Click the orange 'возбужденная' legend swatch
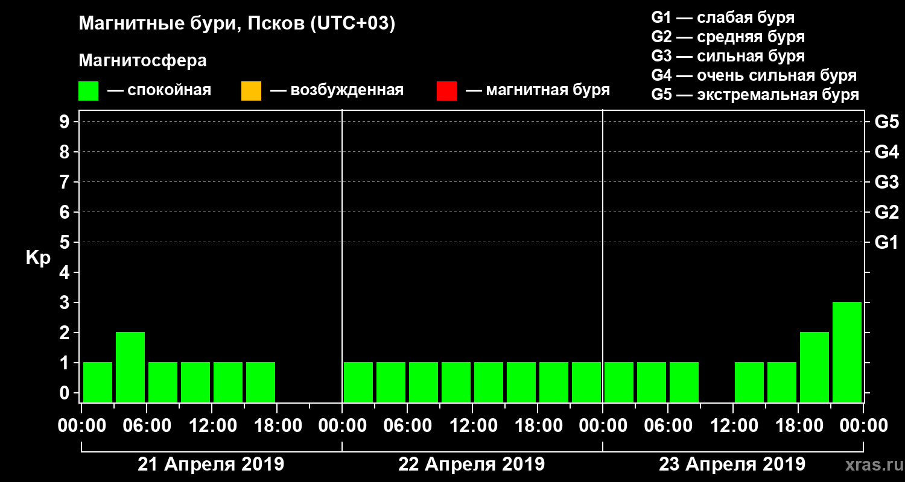905x482 pixels. click(251, 91)
